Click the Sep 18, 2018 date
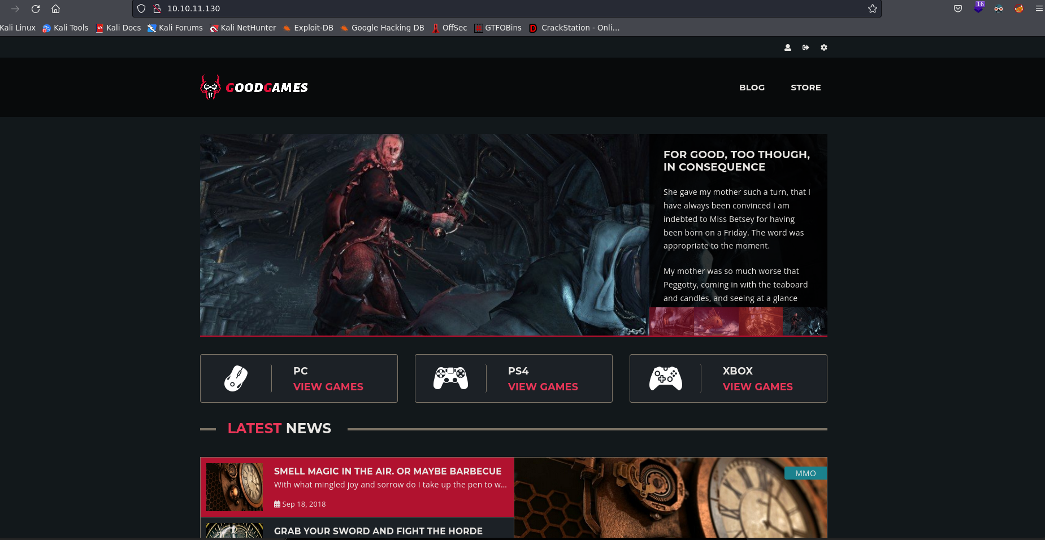Screen dimensions: 1045x540 (304, 504)
